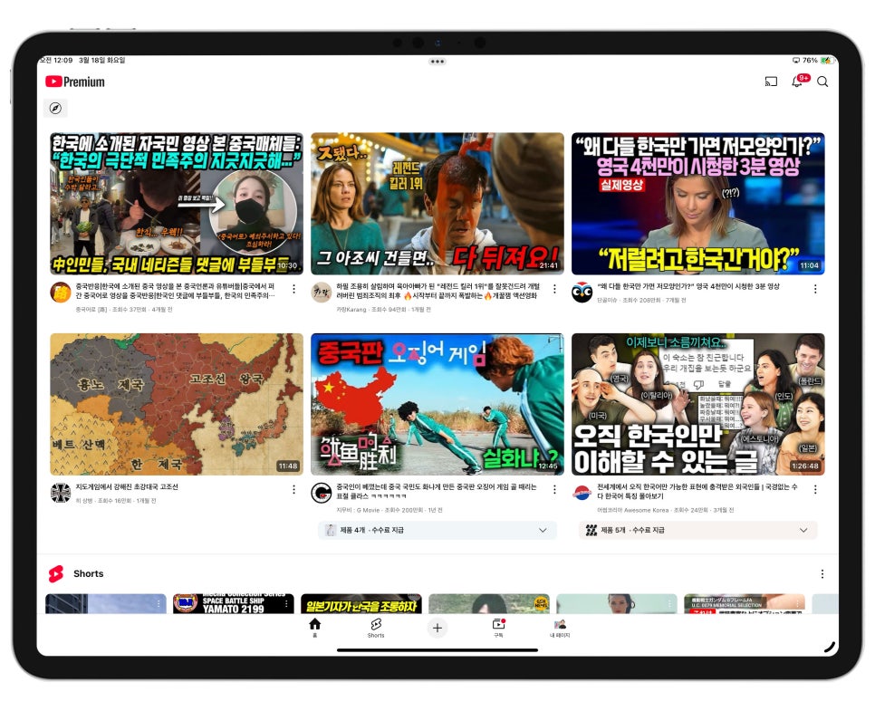
Task: Play 중국매체들 한국 민족주의 video thumbnail
Action: [x=177, y=204]
